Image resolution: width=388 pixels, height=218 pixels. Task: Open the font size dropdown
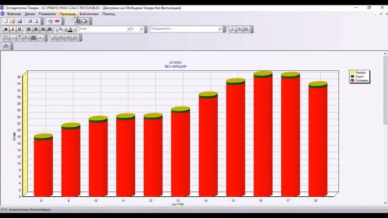coord(141,29)
